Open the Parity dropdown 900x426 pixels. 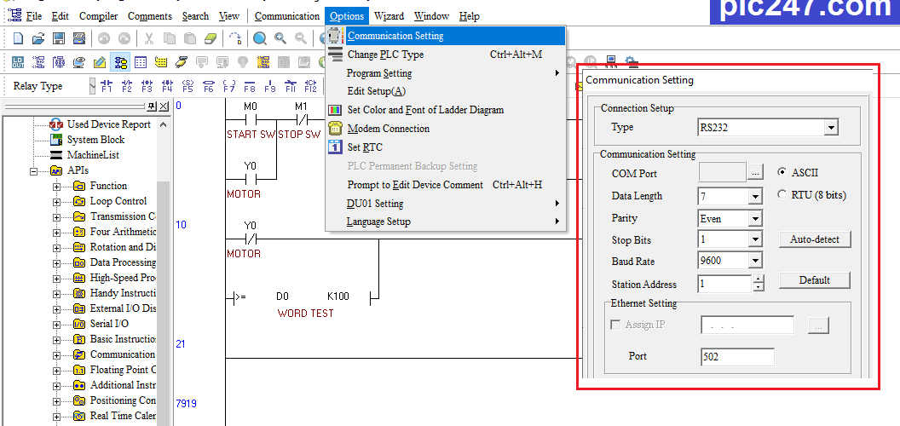[755, 219]
